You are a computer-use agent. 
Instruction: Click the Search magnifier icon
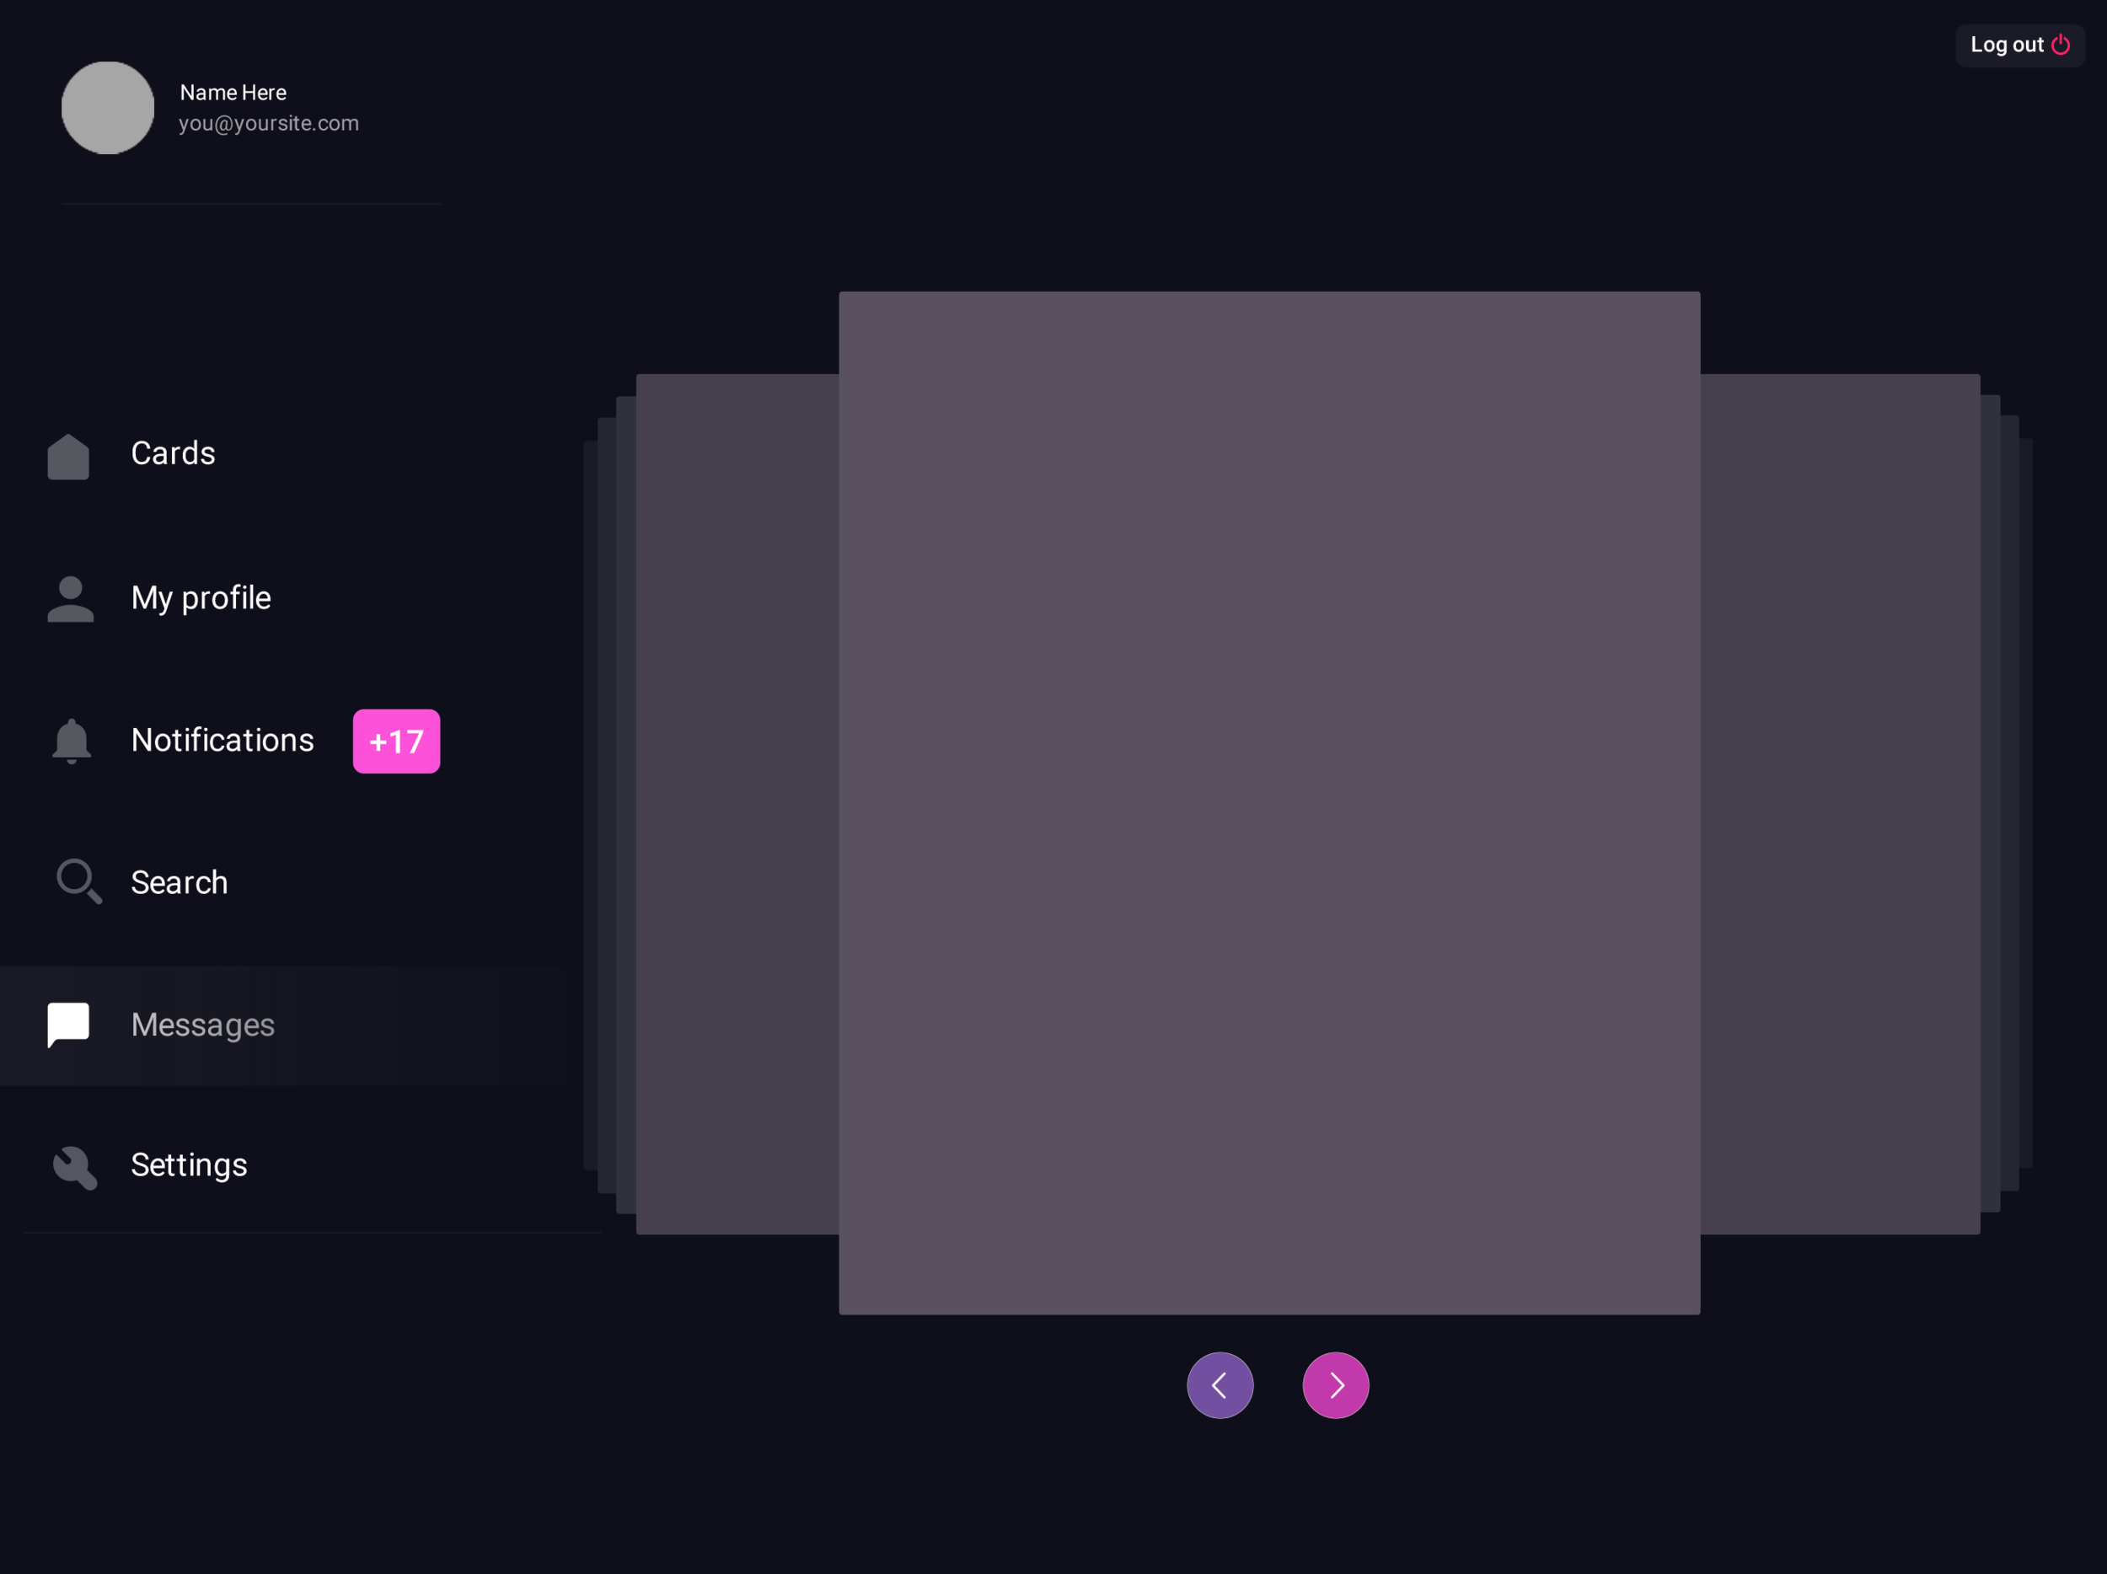pos(78,881)
